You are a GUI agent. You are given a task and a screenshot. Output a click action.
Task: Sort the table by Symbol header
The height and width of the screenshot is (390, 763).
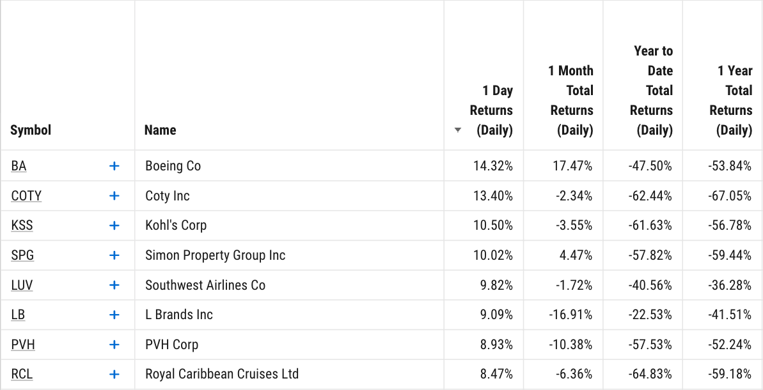(x=31, y=130)
